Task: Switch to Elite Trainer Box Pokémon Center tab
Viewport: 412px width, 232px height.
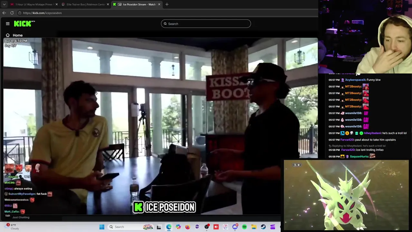Action: pyautogui.click(x=86, y=5)
